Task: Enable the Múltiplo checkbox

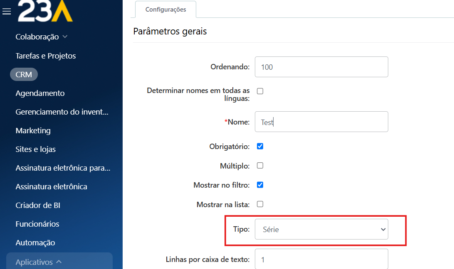Action: 260,166
